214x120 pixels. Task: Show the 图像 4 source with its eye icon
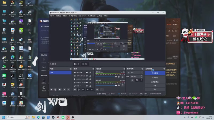[x=87, y=86]
